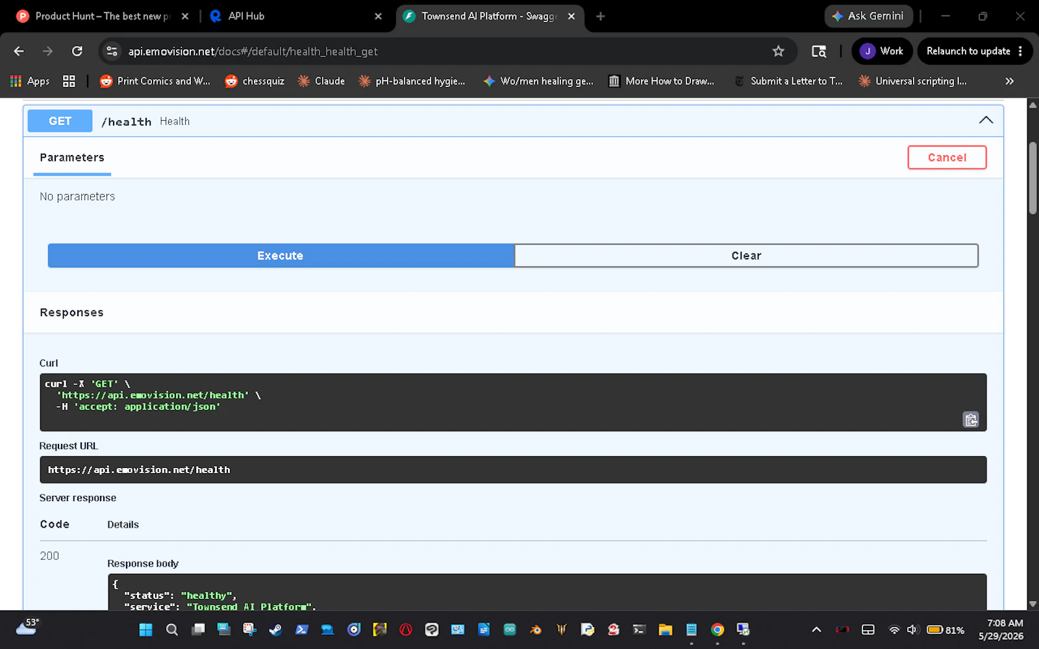This screenshot has height=649, width=1039.
Task: Switch to the API Hub tab
Action: [x=246, y=16]
